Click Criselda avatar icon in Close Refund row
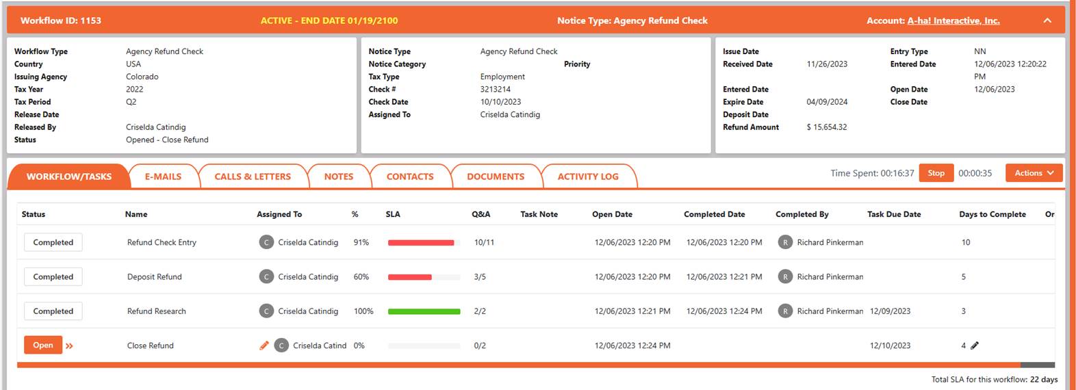 click(281, 346)
